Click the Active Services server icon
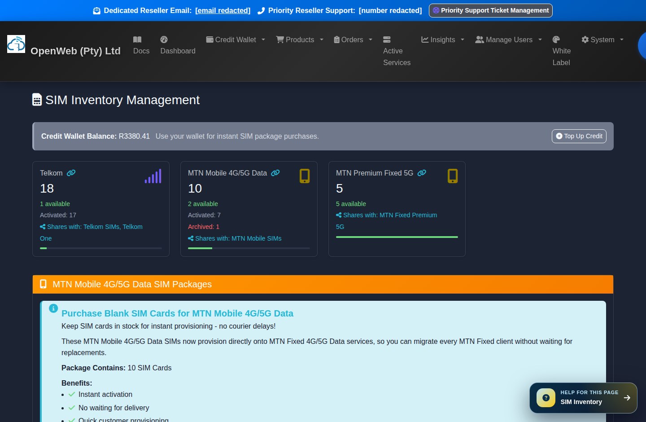Screen dimensions: 646x422 click(387, 40)
